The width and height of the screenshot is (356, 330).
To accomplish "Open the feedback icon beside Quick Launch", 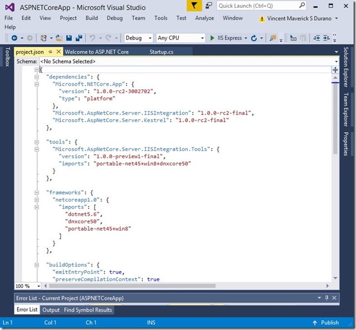I will tap(208, 5).
